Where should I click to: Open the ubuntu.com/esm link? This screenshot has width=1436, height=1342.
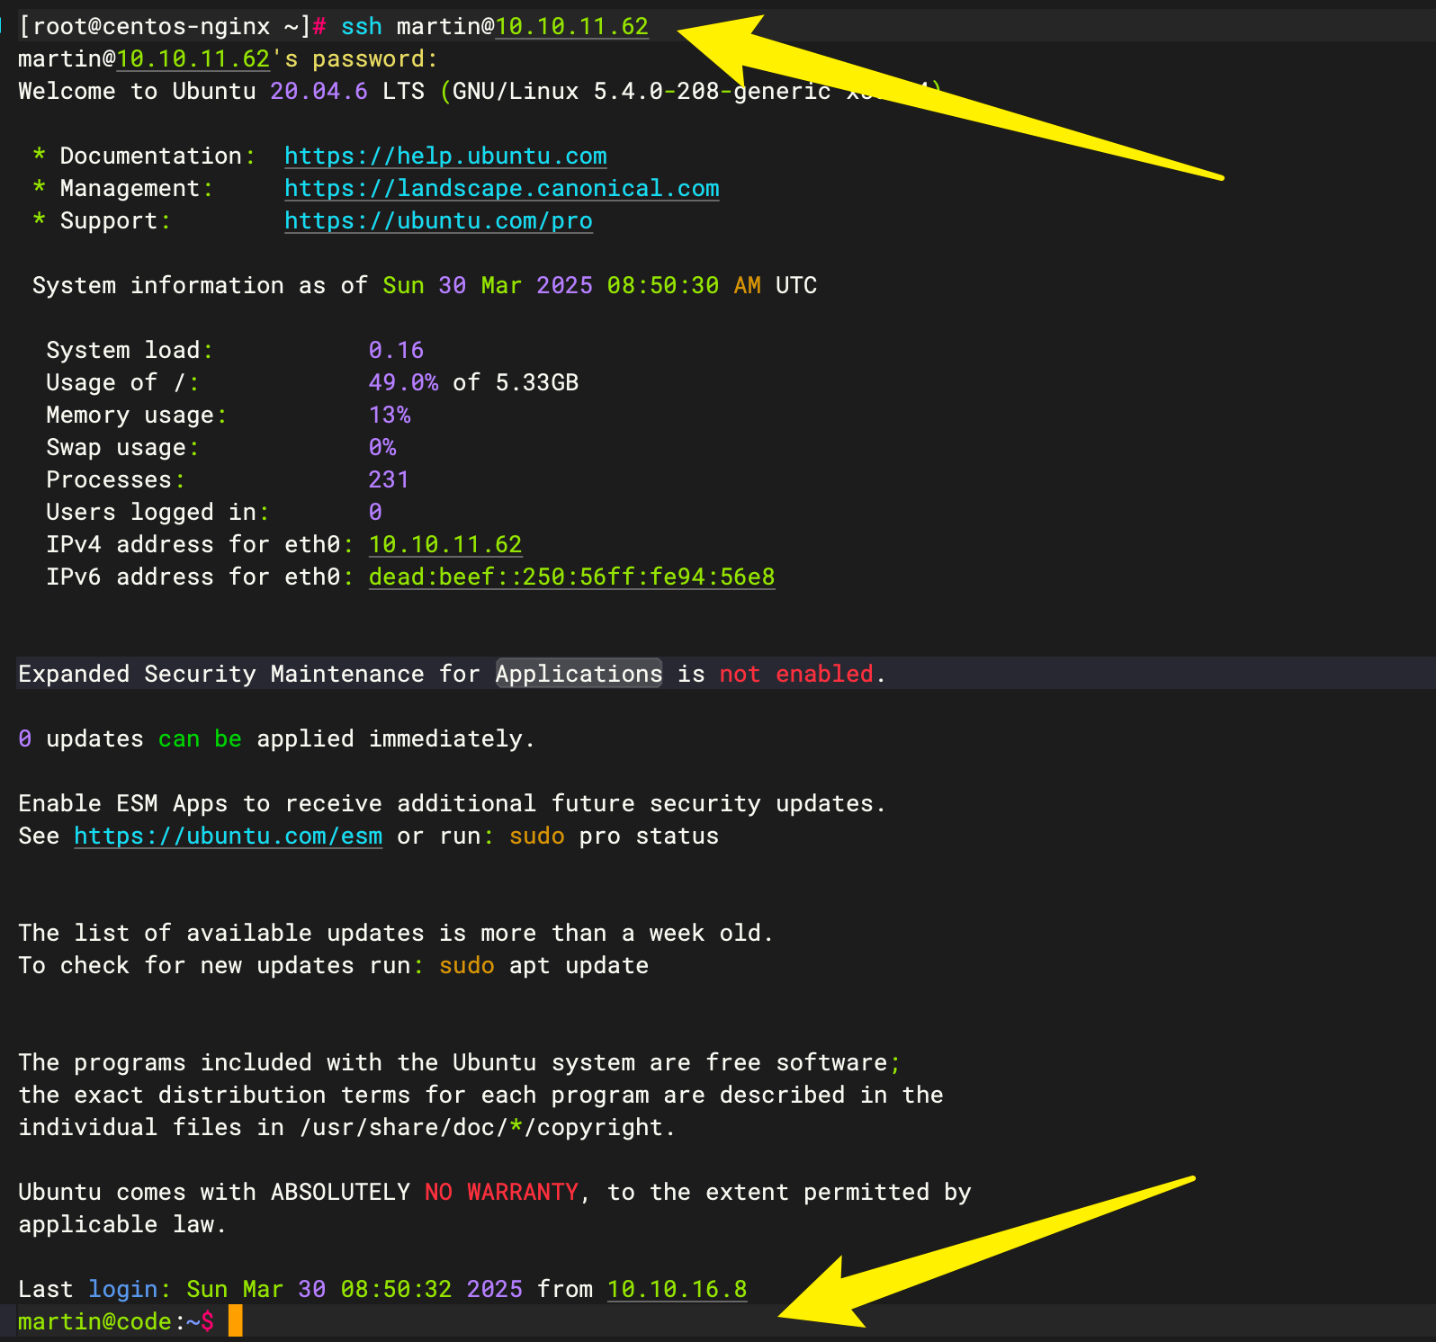228,837
